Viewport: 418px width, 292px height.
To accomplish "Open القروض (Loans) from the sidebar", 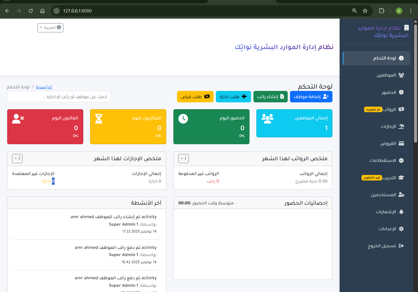I will (x=388, y=144).
